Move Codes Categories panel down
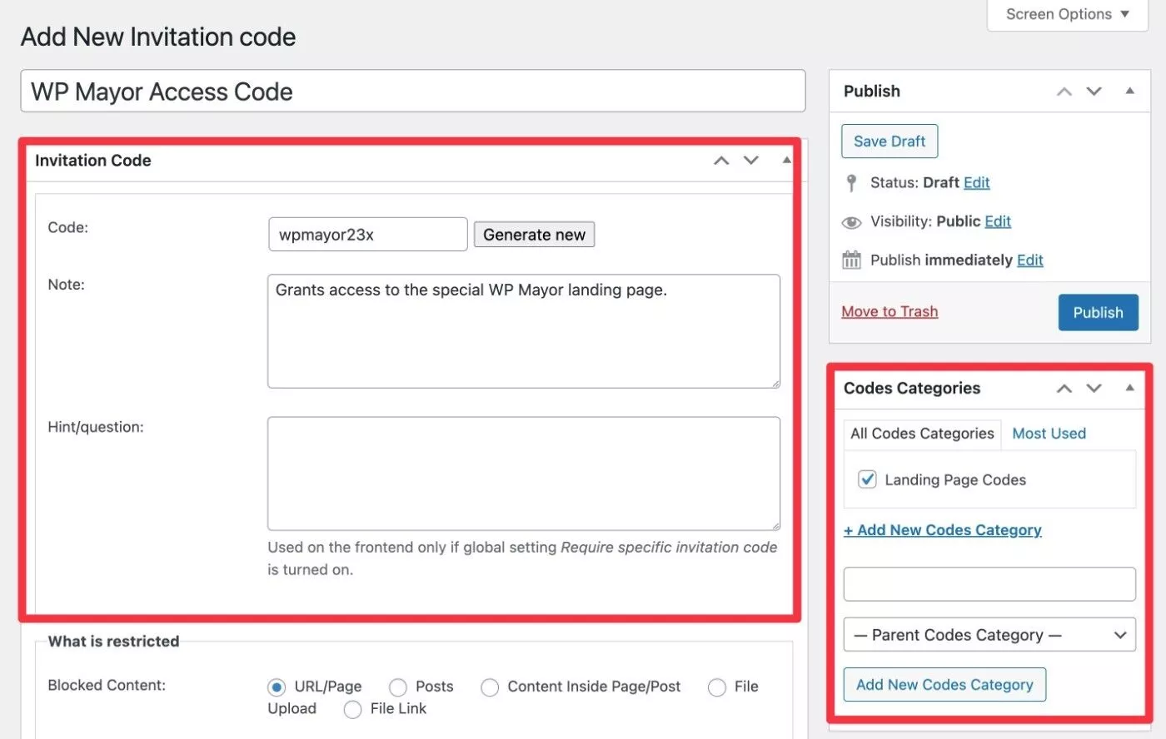 [1094, 389]
